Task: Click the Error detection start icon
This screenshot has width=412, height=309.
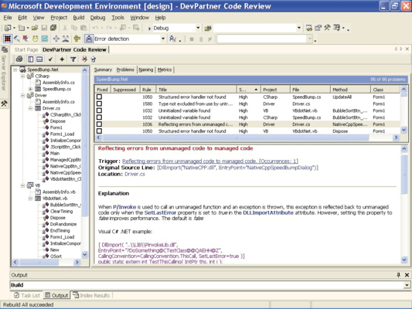Action: 89,39
